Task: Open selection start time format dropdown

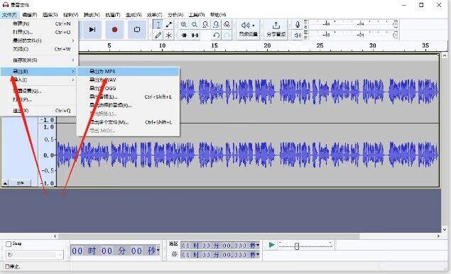Action: click(x=258, y=245)
